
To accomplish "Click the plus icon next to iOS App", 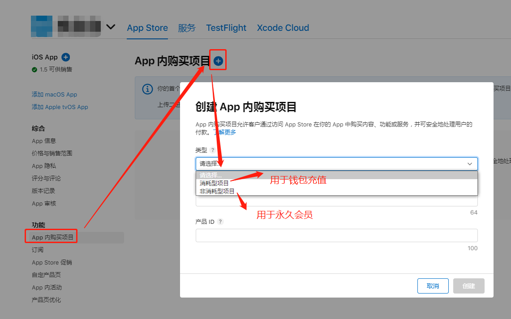I will (x=66, y=57).
